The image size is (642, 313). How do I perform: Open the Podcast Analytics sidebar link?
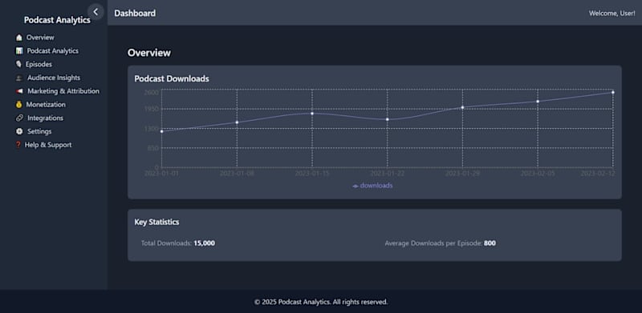pos(53,51)
